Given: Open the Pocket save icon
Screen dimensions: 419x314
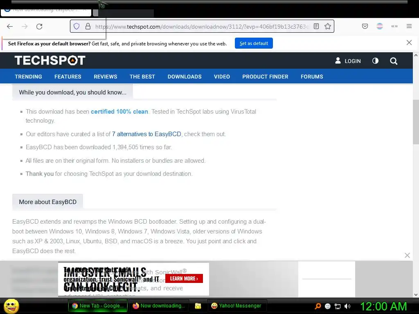Looking at the screenshot, I should point(365,26).
